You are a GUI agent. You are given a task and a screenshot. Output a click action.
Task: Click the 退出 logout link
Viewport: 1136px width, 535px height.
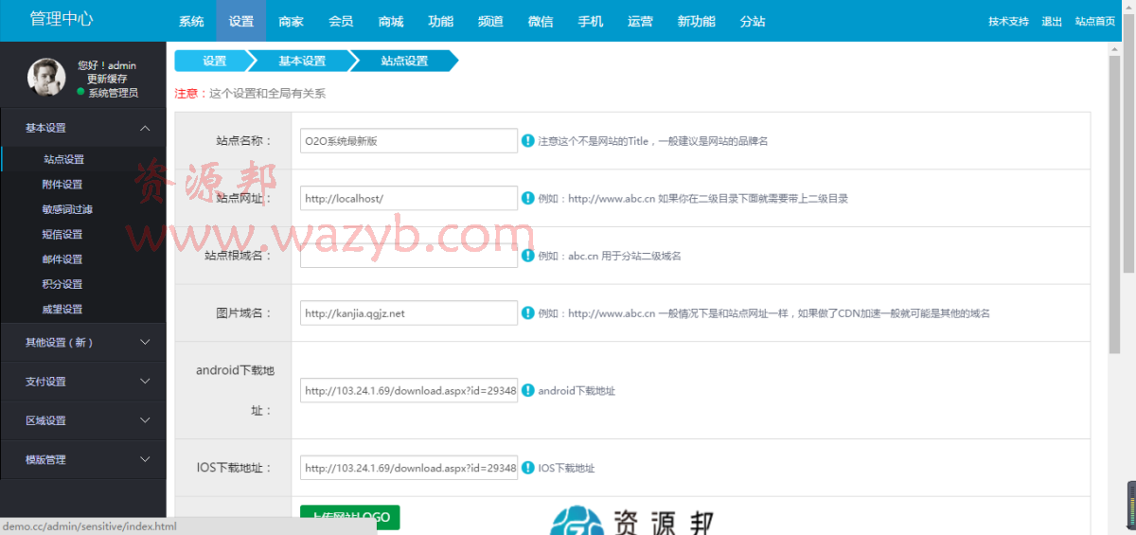(x=1052, y=22)
